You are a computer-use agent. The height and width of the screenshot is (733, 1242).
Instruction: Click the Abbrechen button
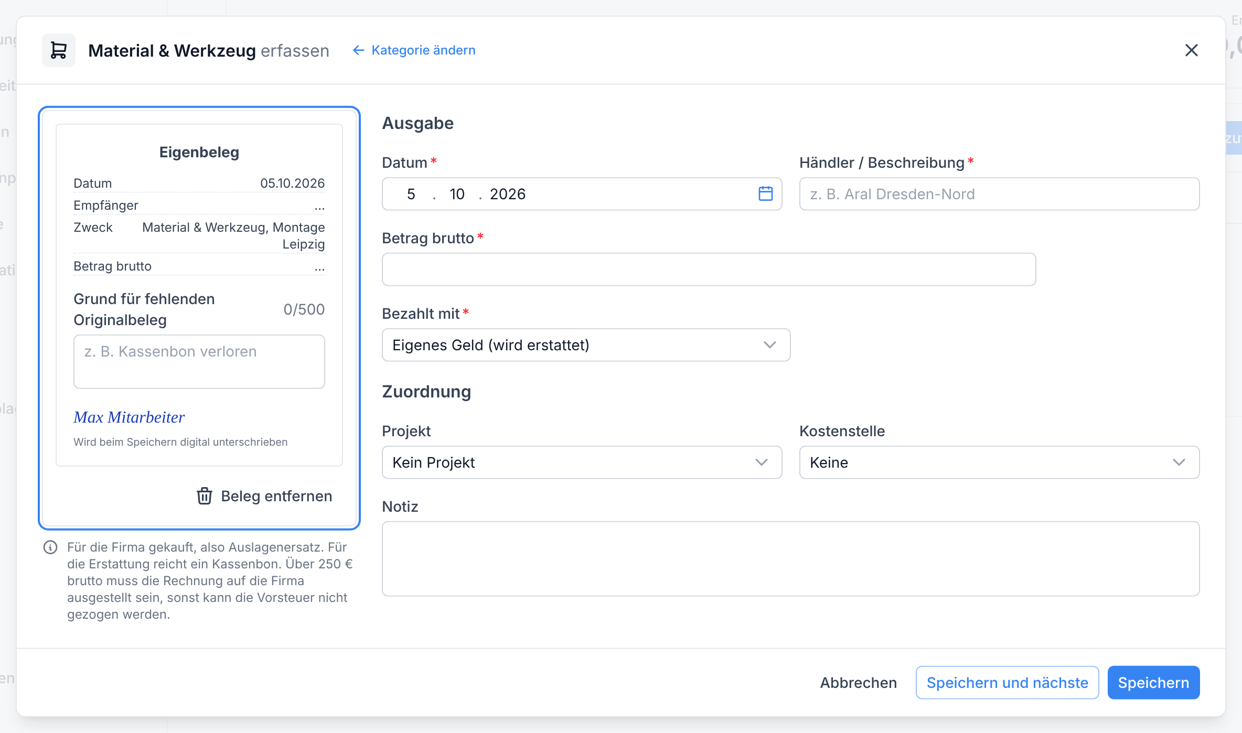(859, 683)
